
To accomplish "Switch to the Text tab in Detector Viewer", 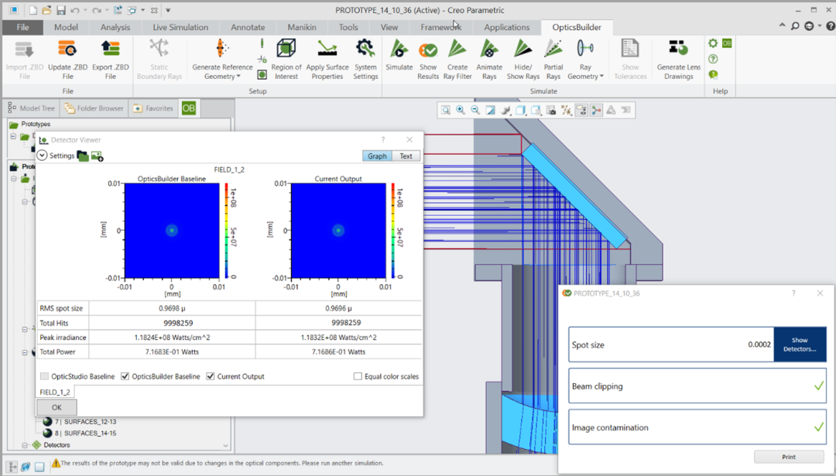I will pyautogui.click(x=406, y=156).
